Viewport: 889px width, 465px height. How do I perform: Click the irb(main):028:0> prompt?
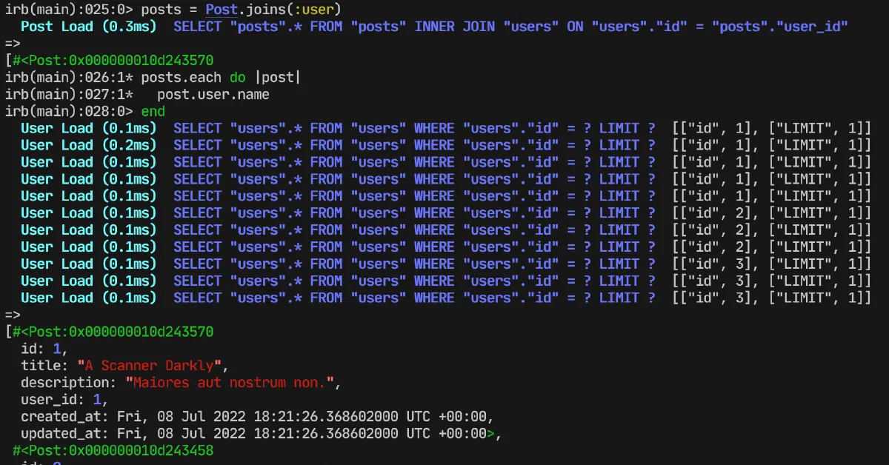pos(69,112)
